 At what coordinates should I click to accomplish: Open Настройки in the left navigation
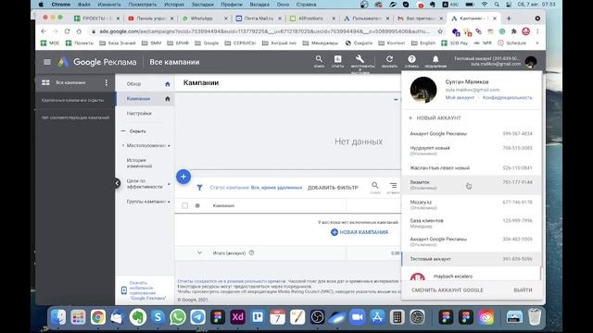tap(139, 113)
